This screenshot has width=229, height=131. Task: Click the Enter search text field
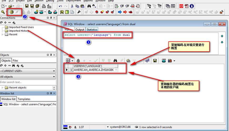[x=28, y=82]
